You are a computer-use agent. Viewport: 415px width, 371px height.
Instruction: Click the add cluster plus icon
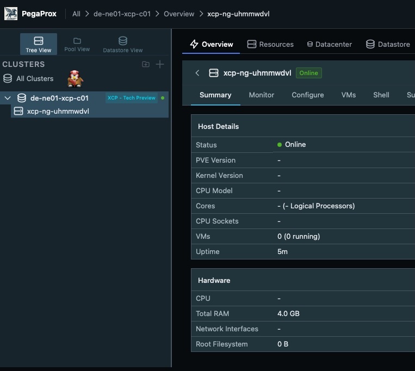pos(159,64)
